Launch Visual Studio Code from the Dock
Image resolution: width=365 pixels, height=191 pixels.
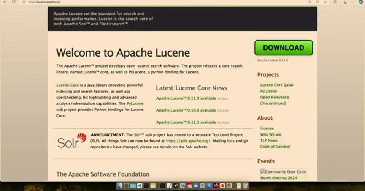(x=140, y=185)
